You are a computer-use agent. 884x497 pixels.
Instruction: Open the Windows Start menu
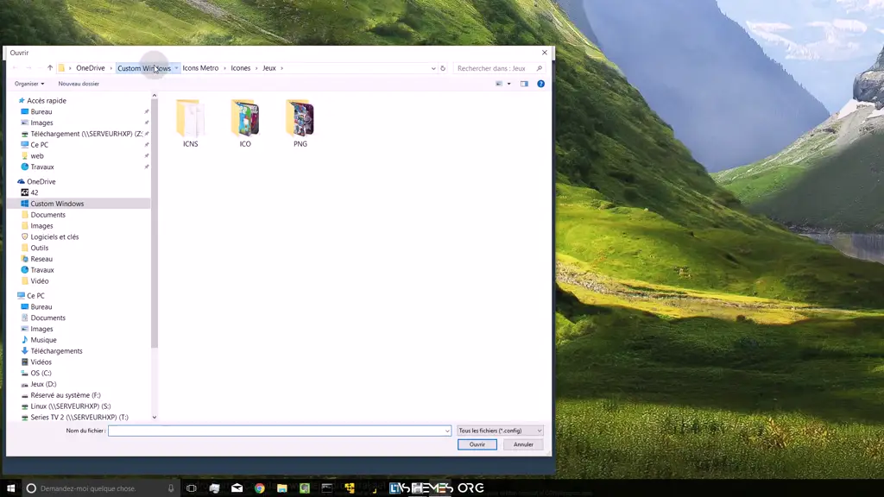click(x=11, y=488)
